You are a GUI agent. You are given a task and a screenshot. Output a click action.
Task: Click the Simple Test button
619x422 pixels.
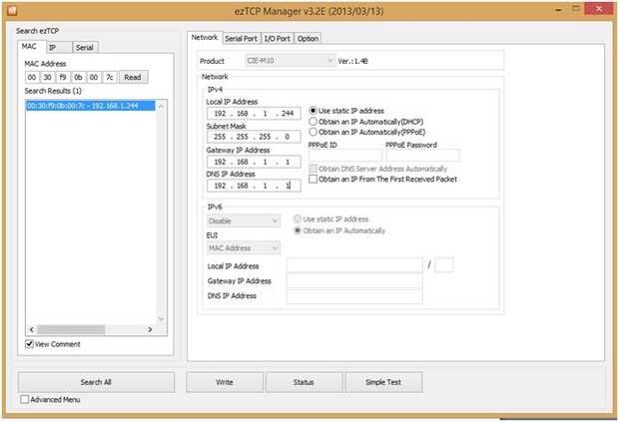pyautogui.click(x=383, y=382)
